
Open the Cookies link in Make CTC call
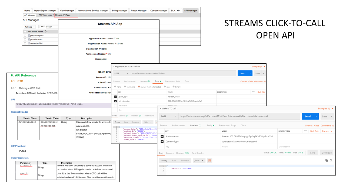point(309,126)
